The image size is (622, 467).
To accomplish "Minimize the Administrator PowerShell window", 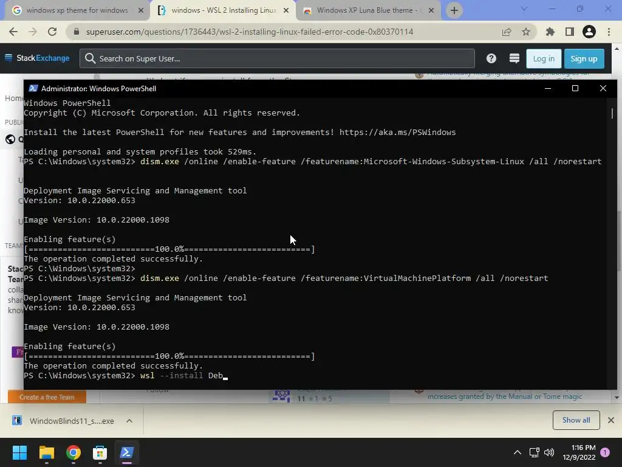I will [x=548, y=88].
